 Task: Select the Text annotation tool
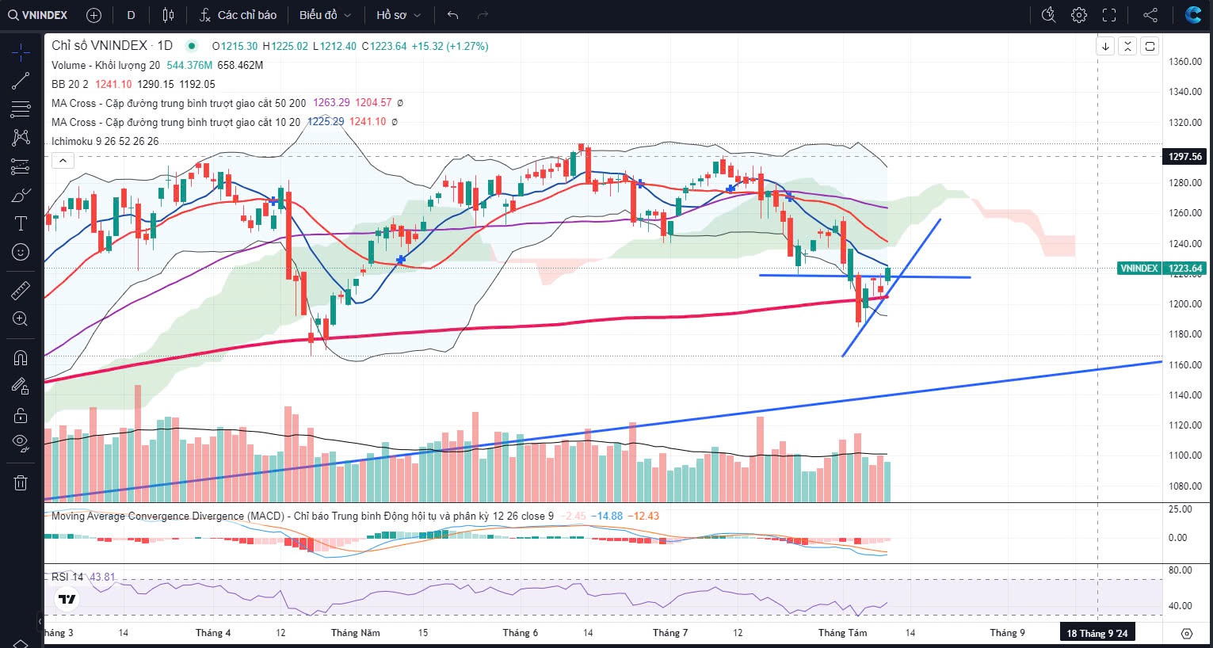click(21, 223)
